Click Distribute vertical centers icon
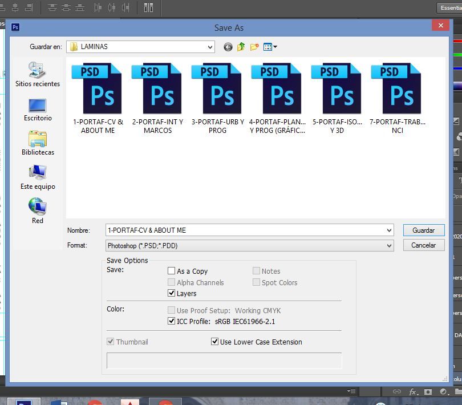Viewport: 462px width, 405px height. pyautogui.click(x=66, y=7)
